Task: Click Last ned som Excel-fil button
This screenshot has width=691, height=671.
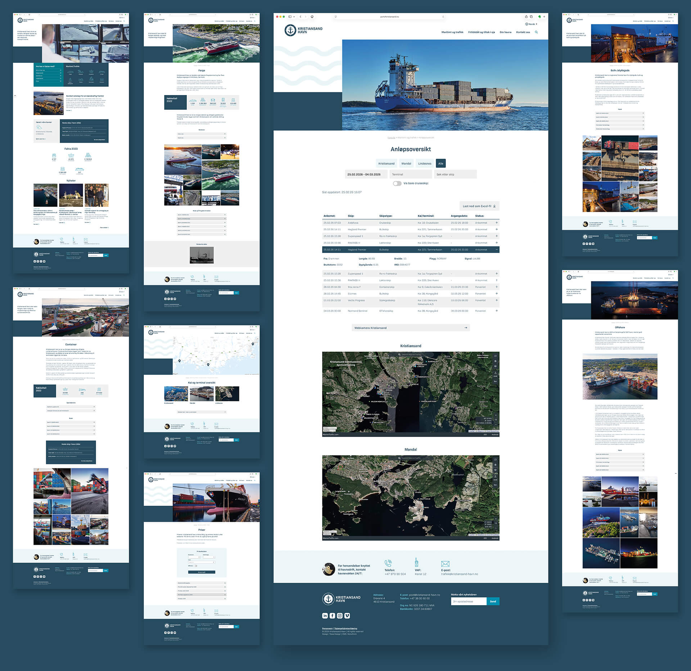Action: click(x=479, y=206)
